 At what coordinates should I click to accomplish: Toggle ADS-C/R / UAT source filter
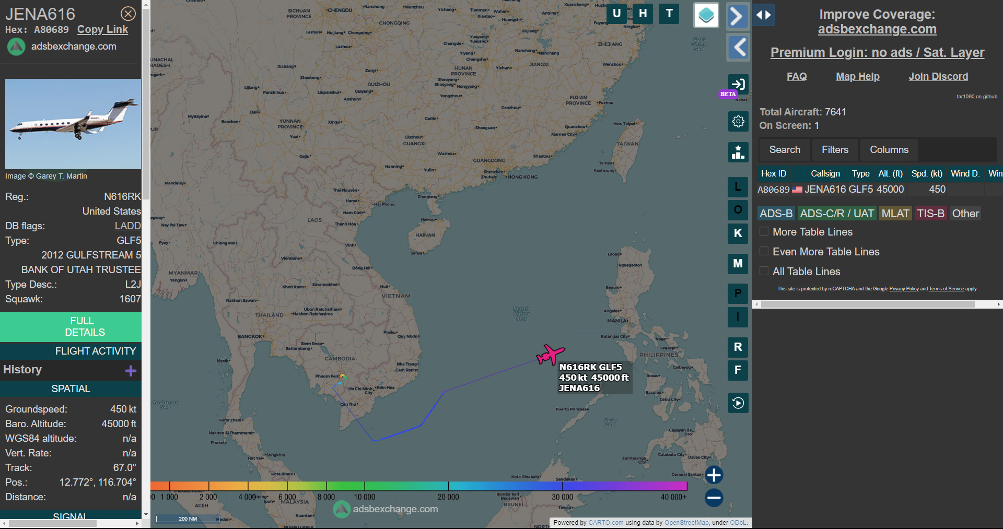tap(836, 214)
